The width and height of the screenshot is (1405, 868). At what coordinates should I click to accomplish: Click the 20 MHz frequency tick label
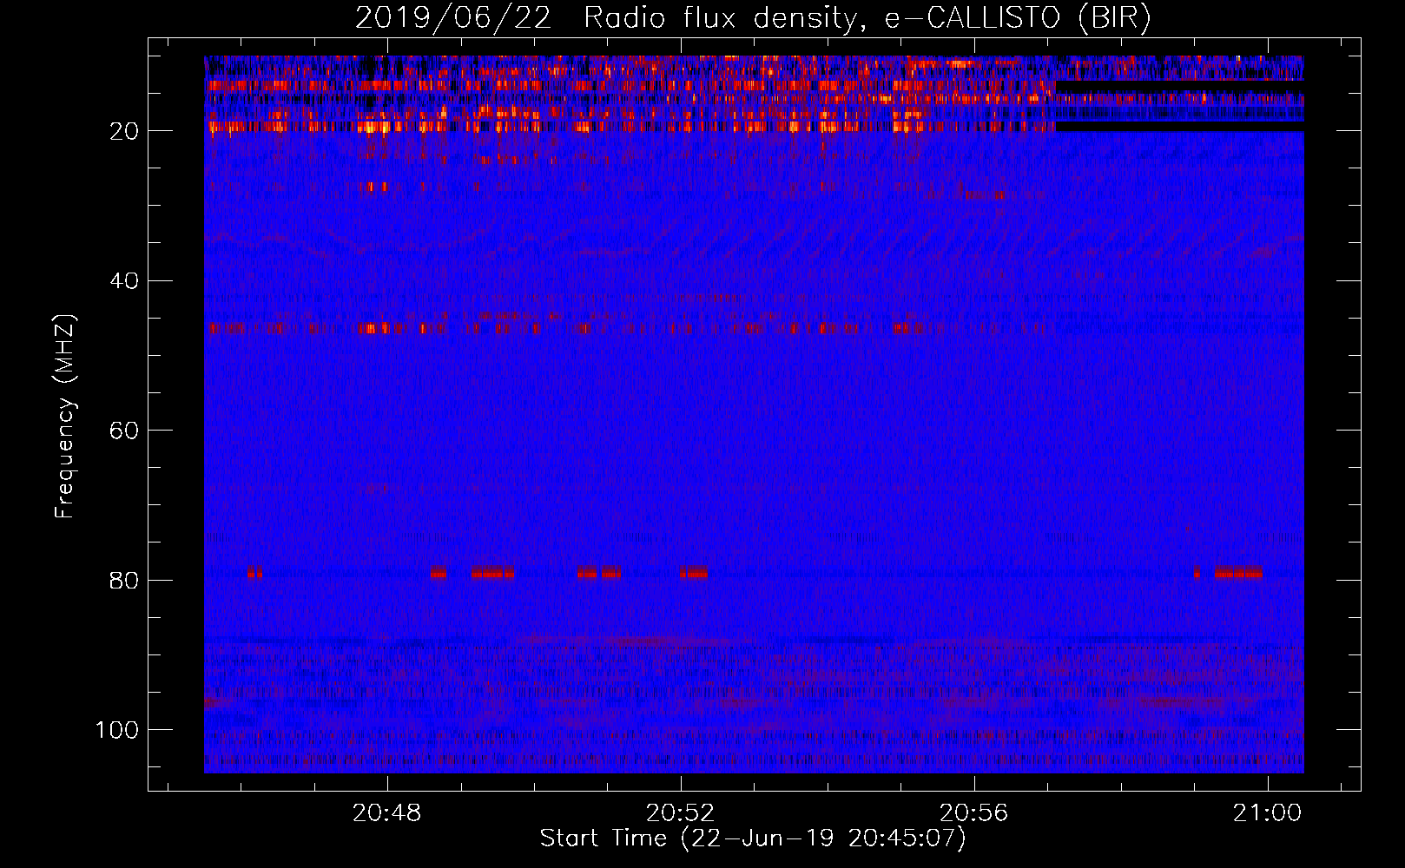tap(124, 131)
